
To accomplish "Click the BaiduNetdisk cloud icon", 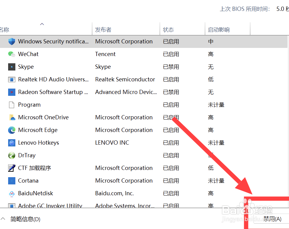I will [12, 193].
